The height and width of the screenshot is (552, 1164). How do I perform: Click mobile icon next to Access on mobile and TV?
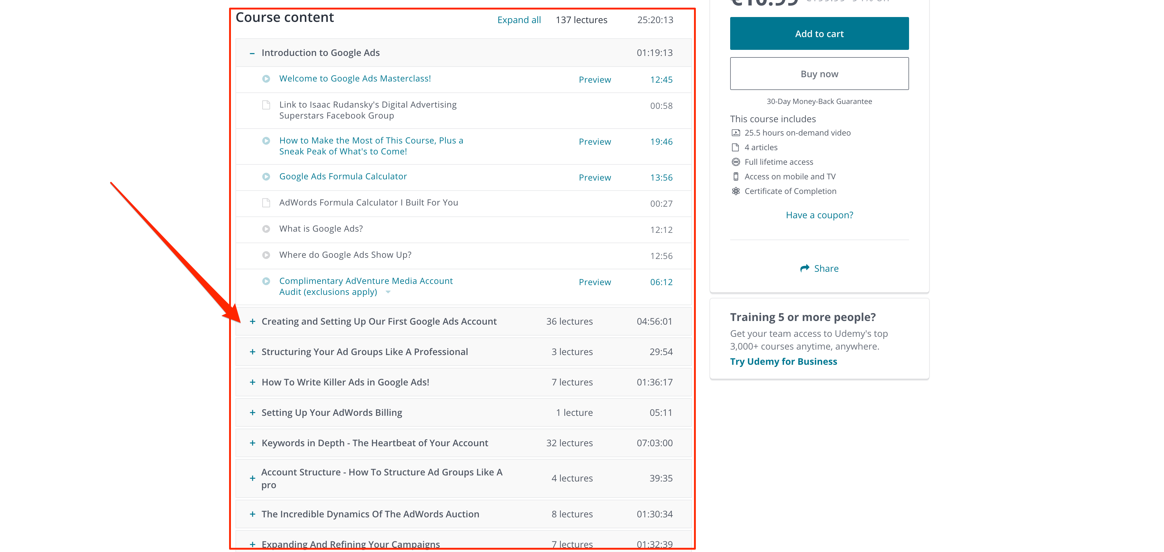coord(736,177)
